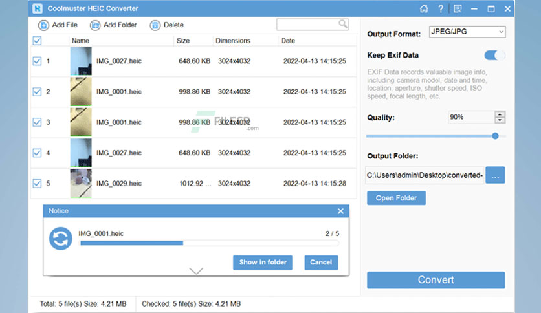The width and height of the screenshot is (541, 313).
Task: Click the circular refresh conversion icon
Action: 61,238
